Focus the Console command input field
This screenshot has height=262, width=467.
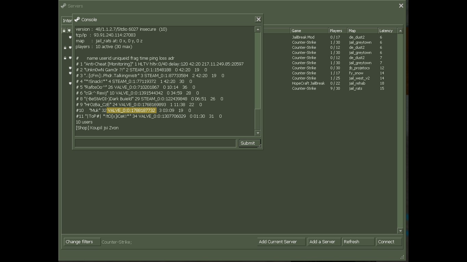[156, 143]
